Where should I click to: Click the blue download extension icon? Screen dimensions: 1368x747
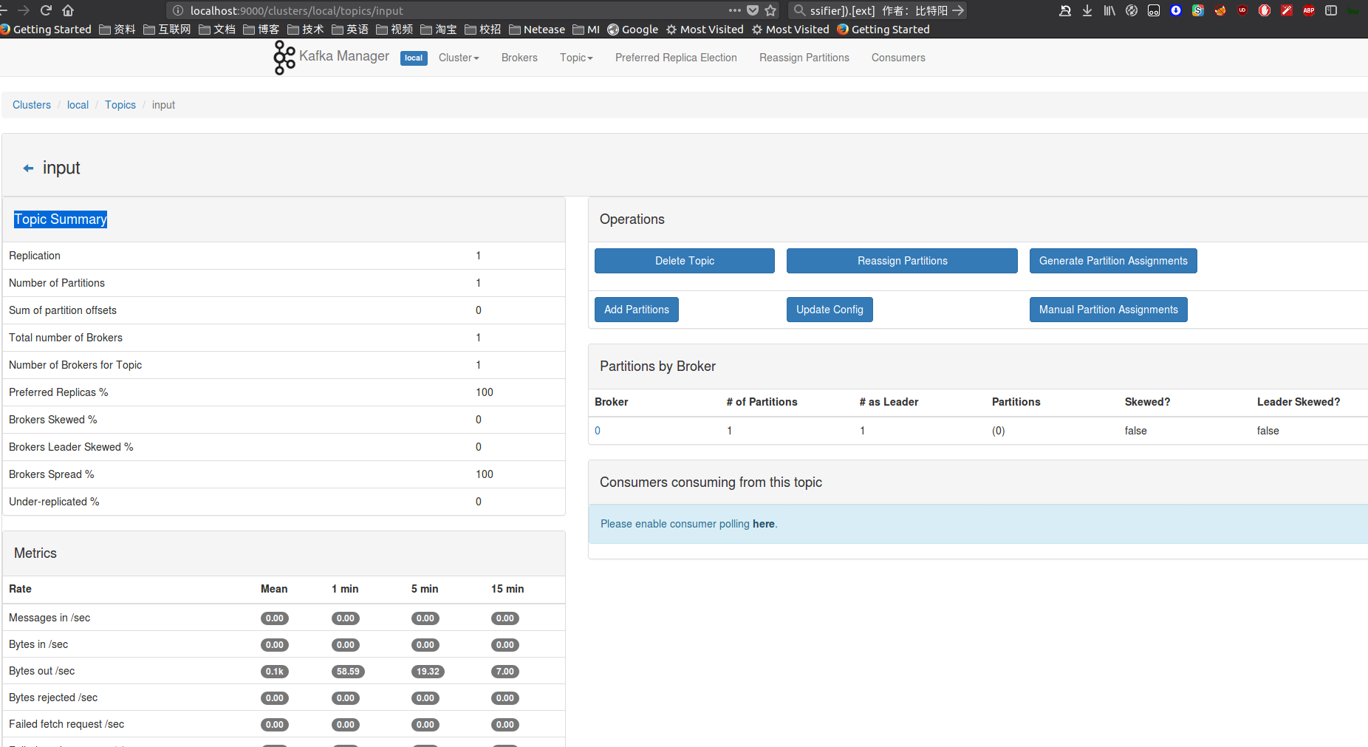tap(1176, 10)
